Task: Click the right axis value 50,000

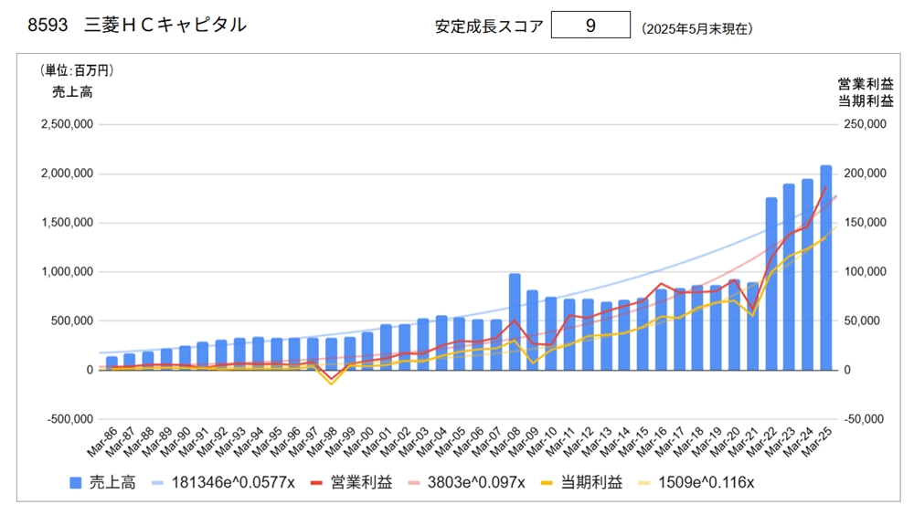Action: [x=863, y=321]
